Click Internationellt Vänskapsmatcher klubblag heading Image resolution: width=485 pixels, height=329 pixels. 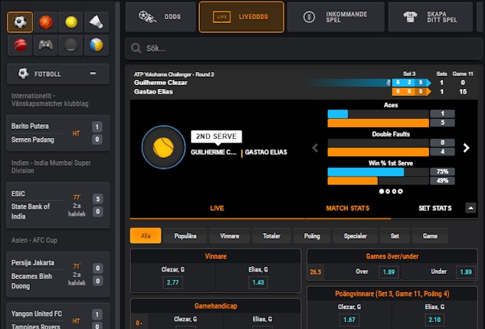pos(50,100)
